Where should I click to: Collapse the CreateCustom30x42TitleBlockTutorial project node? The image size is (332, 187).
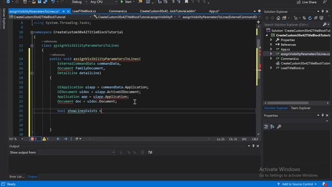point(267,35)
